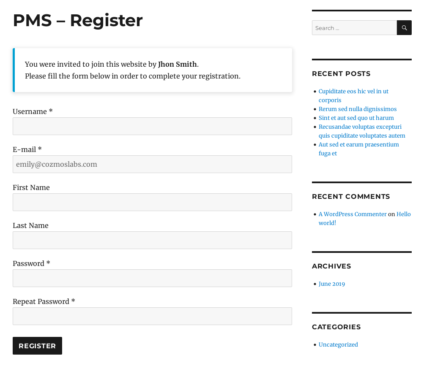This screenshot has width=421, height=366.
Task: Select the First Name input field
Action: 152,202
